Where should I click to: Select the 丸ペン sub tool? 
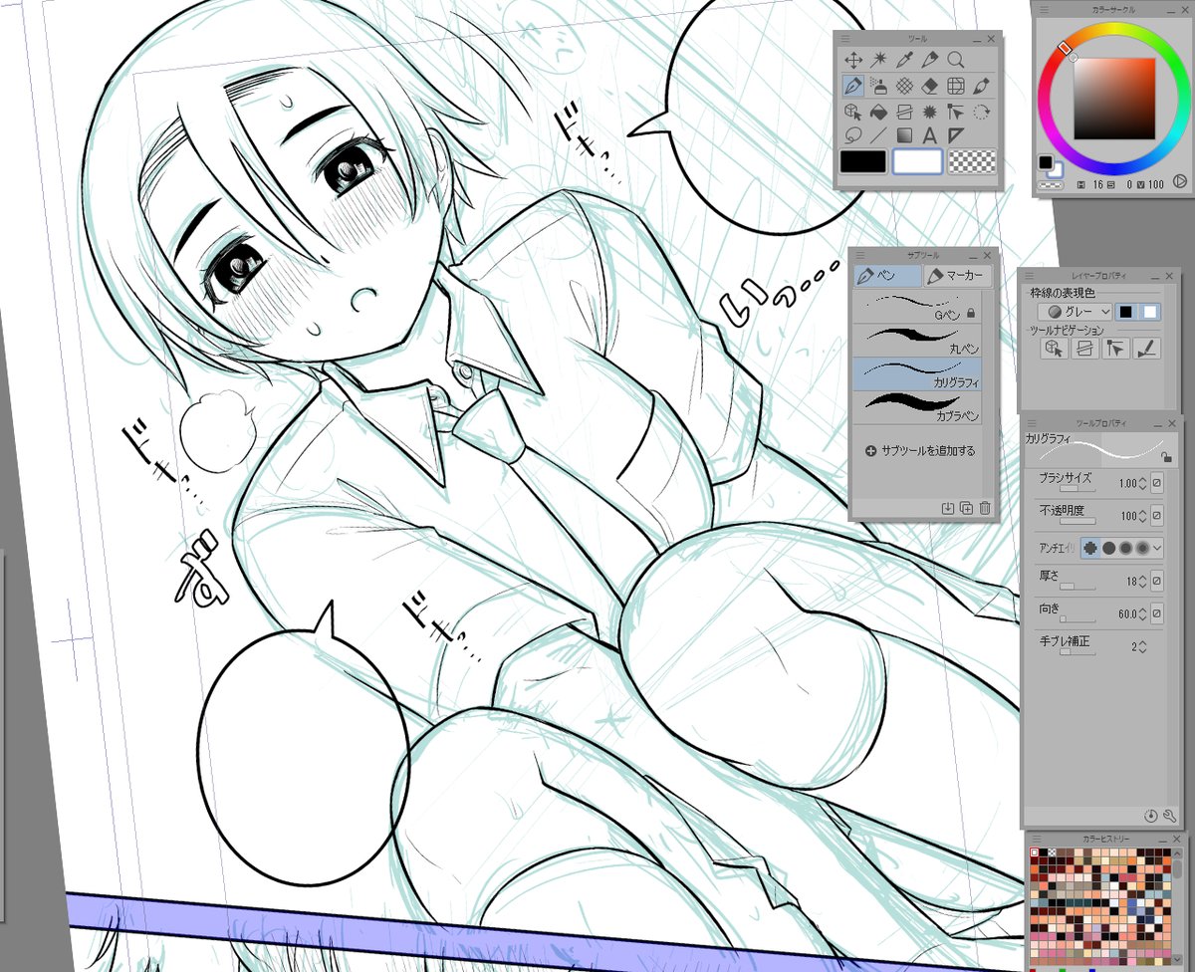point(917,340)
